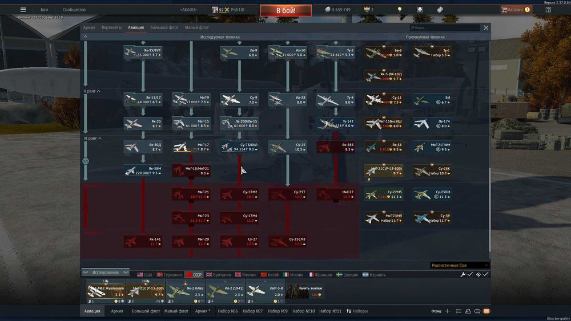The image size is (571, 321).
Task: Select crew slot МиГ-21С (Р-13-300)
Action: click(x=146, y=291)
